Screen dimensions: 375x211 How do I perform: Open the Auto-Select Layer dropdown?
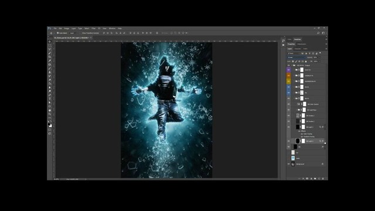[x=73, y=33]
